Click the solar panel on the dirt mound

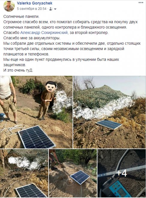(80, 177)
